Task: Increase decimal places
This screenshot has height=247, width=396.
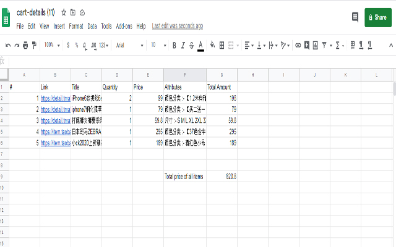Action: (x=93, y=46)
